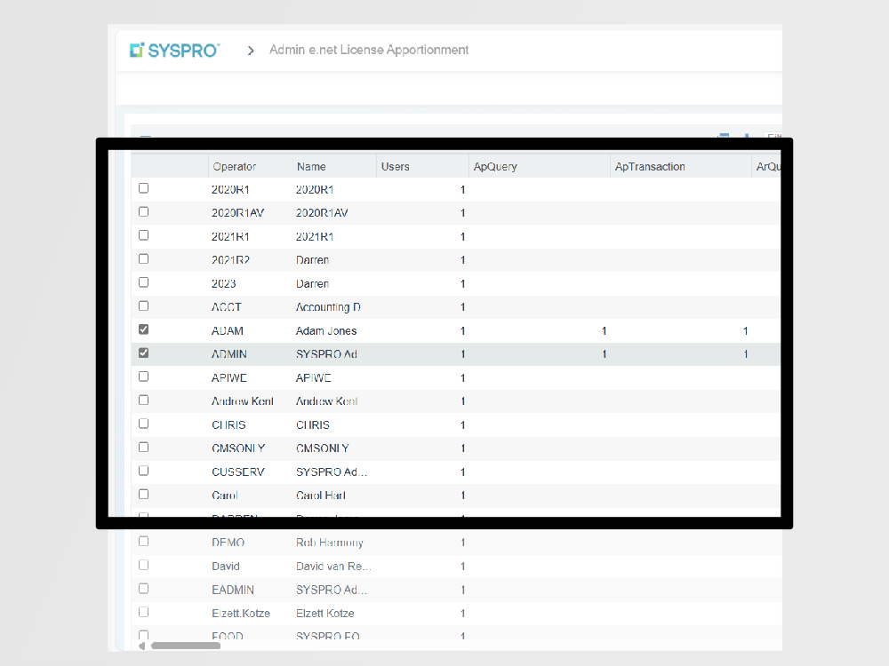Sort by the Operator column header
The image size is (889, 666).
click(235, 166)
